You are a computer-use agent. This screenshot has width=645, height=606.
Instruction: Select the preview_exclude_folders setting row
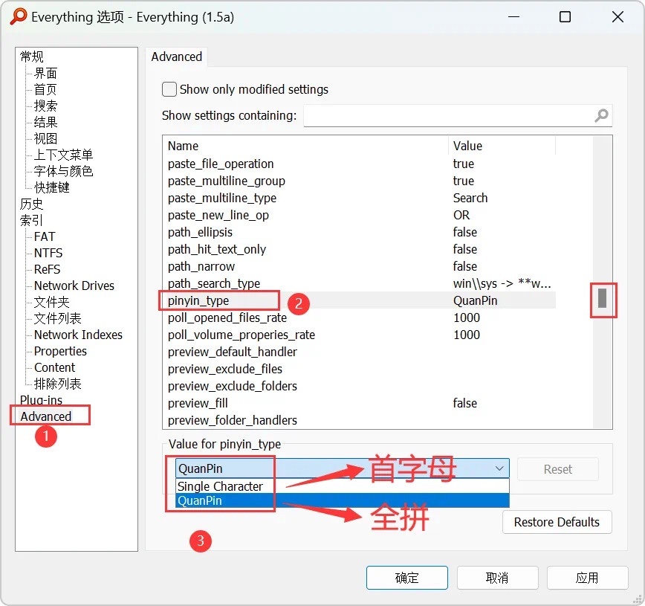tap(360, 386)
